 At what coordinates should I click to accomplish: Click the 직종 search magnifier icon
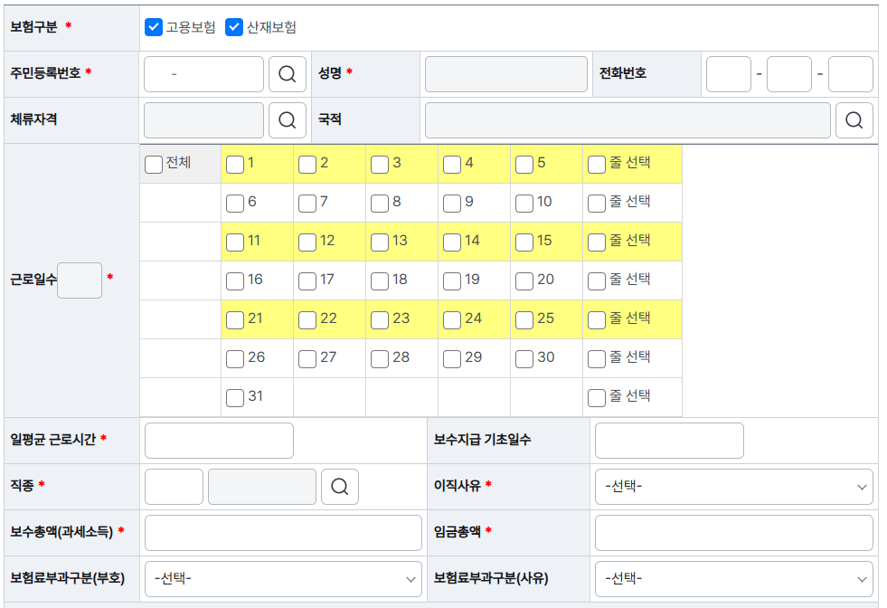(x=340, y=487)
